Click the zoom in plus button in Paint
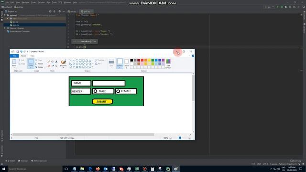The image size is (306, 172). pos(190,138)
